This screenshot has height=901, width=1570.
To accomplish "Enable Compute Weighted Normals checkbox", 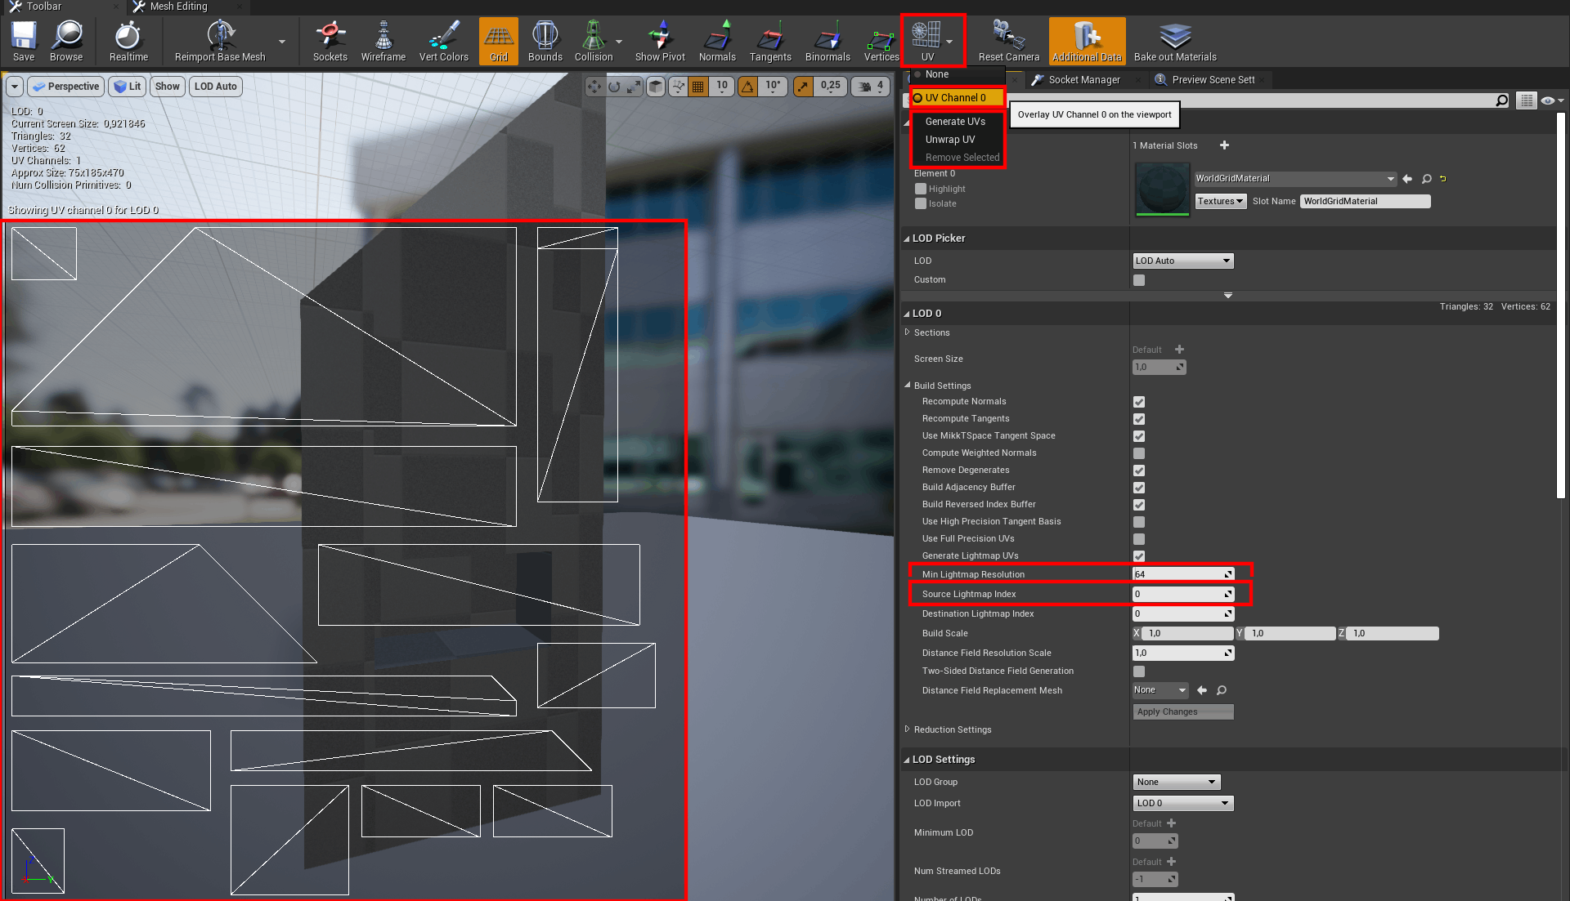I will [x=1138, y=453].
